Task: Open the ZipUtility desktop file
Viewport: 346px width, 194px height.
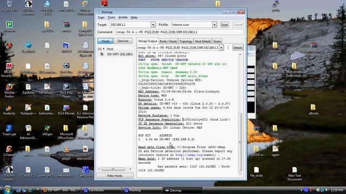Action: click(x=28, y=89)
